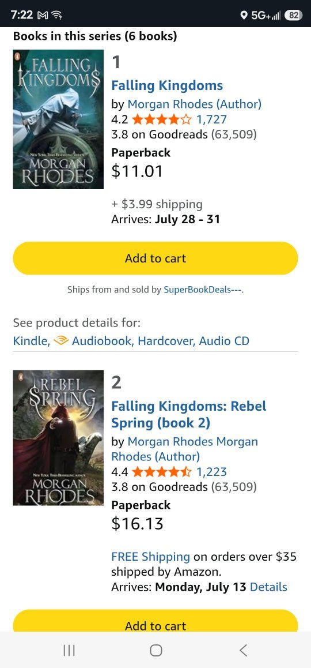Viewport: 311px width, 668px height.
Task: Open Morgan Rhodes author link for book 1
Action: click(x=195, y=104)
